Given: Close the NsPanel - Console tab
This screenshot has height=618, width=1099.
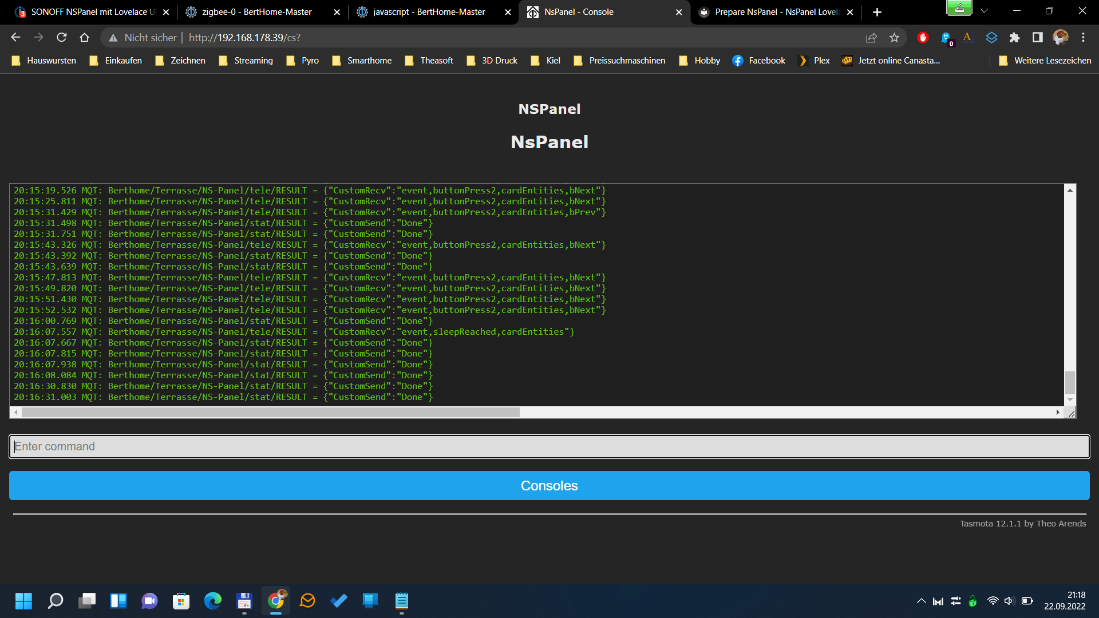Looking at the screenshot, I should 679,12.
